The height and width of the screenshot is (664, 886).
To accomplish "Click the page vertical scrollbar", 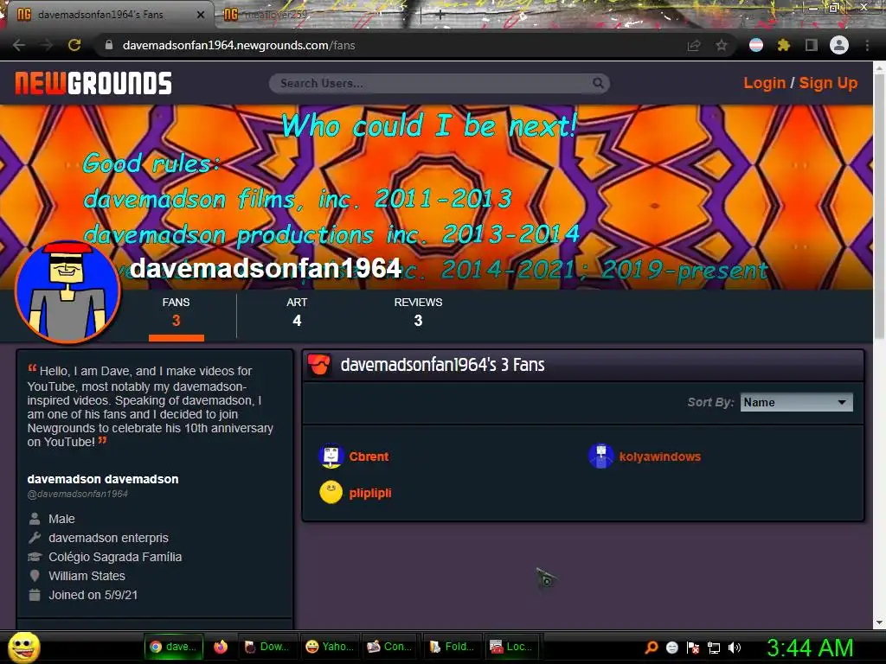I will pos(879,206).
